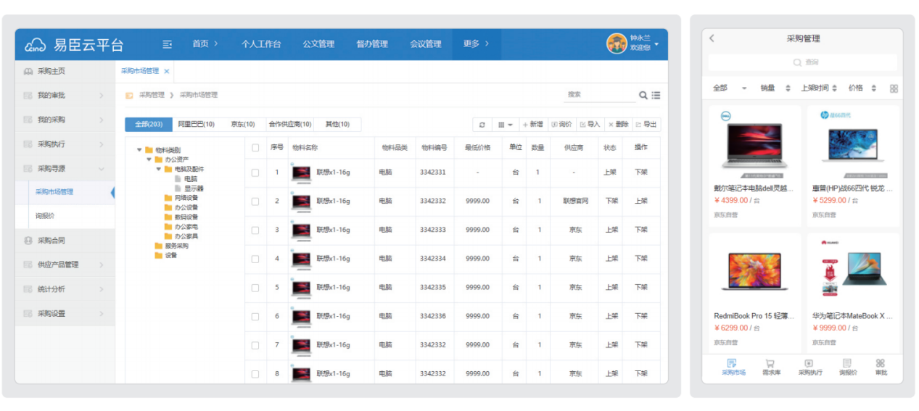Image resolution: width=919 pixels, height=411 pixels.
Task: Tick the checkbox for row 1
Action: (255, 173)
